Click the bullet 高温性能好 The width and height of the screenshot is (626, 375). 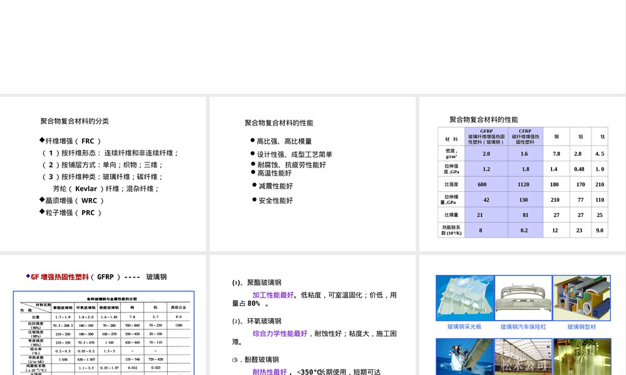point(271,173)
